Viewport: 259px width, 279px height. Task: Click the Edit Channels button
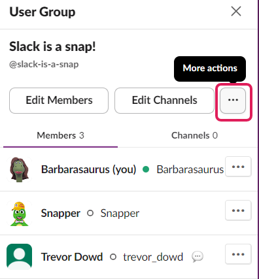tap(164, 101)
